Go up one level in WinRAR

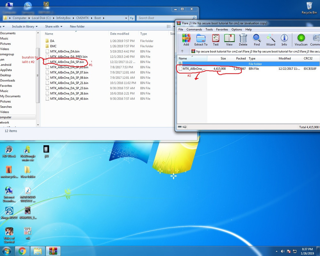[x=182, y=51]
